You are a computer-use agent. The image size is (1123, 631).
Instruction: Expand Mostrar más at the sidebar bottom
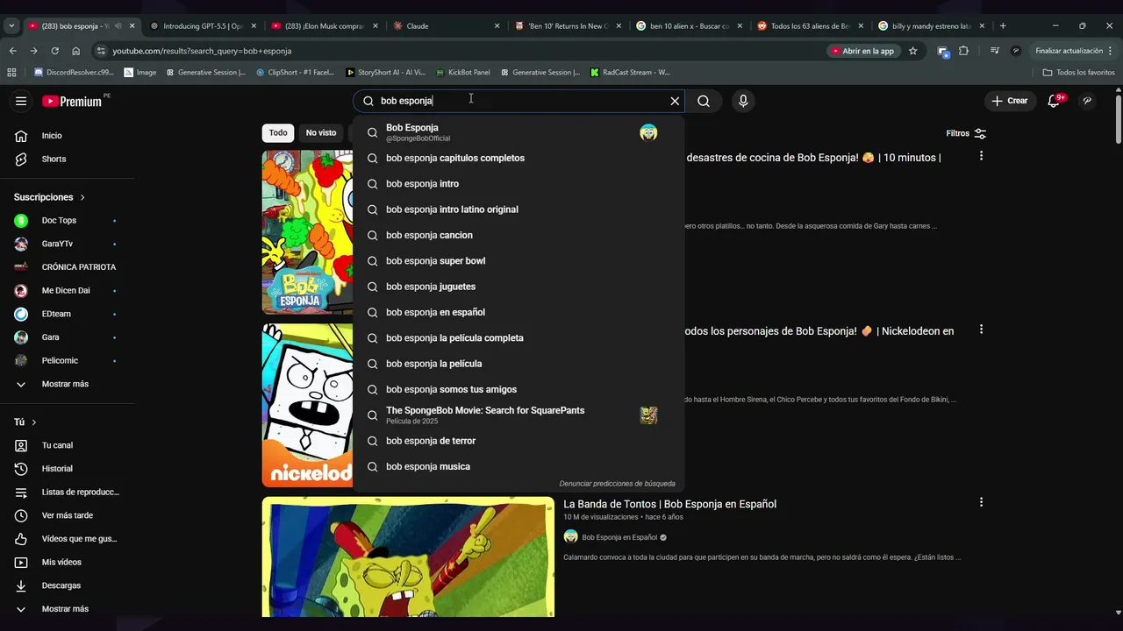67,609
